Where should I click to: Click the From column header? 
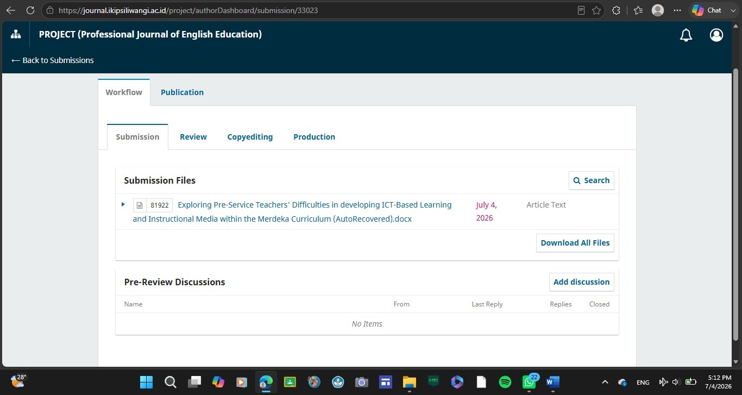(401, 304)
